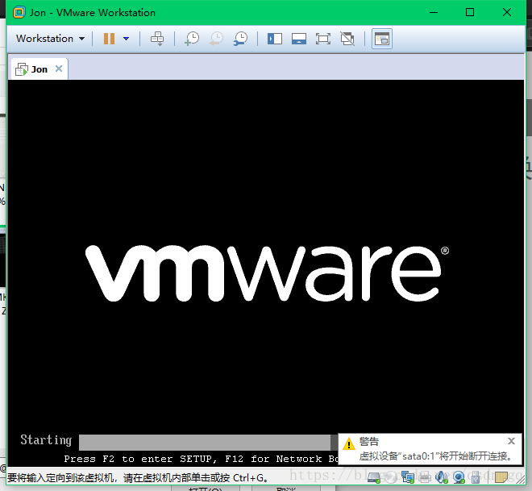Open the snapshot manager
This screenshot has width=532, height=491.
point(240,39)
